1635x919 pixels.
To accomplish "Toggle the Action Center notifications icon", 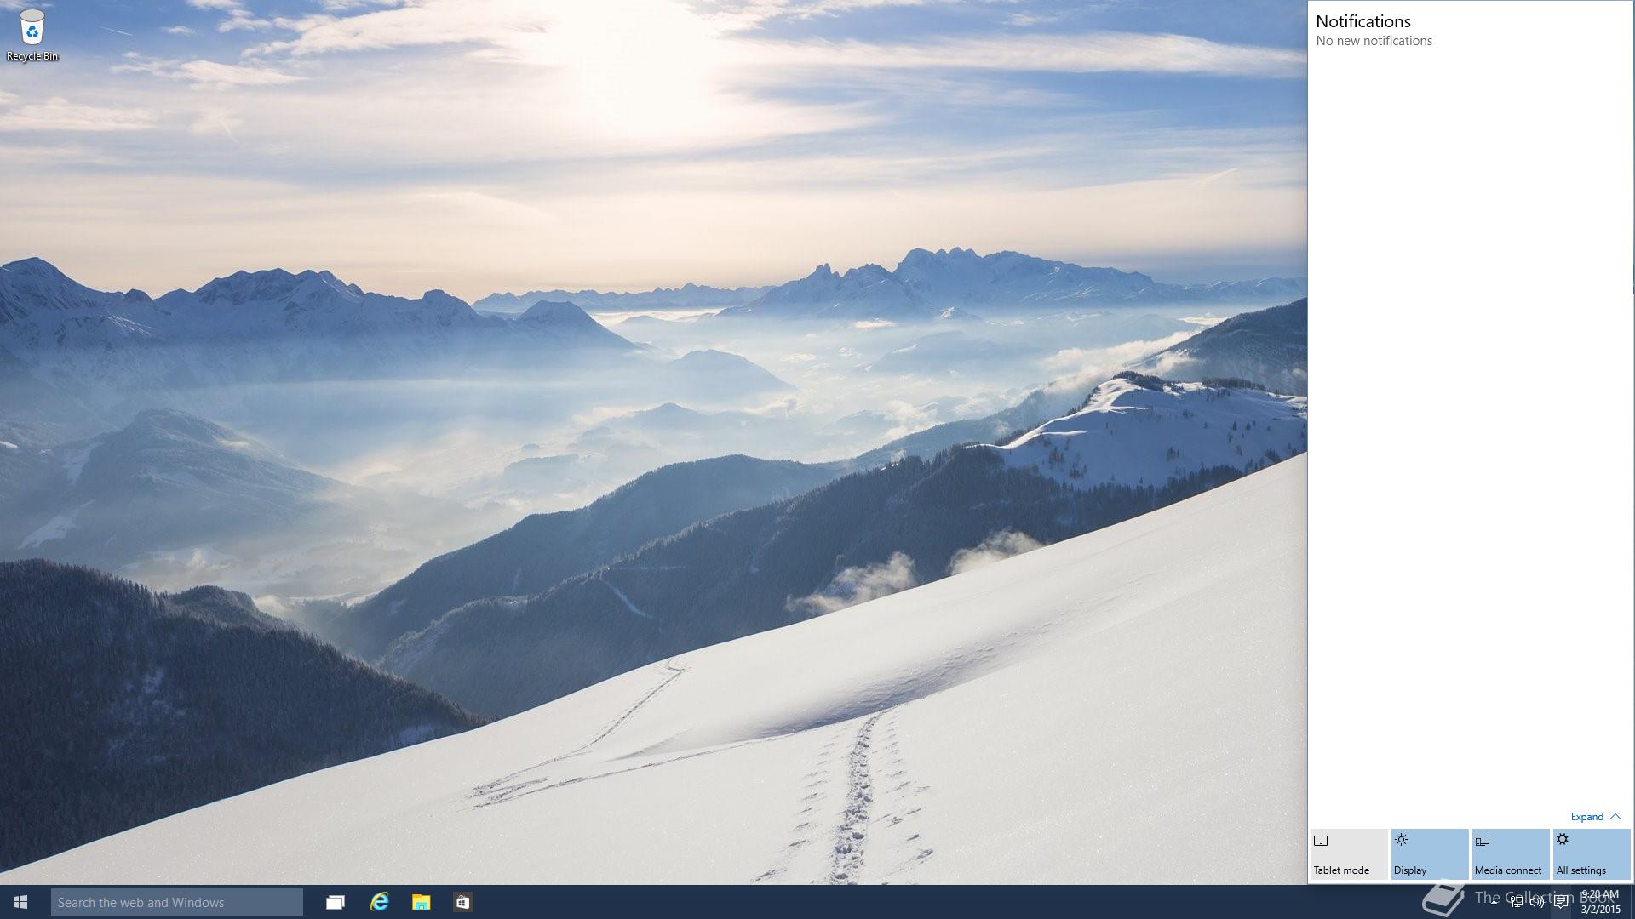I will [x=1561, y=902].
